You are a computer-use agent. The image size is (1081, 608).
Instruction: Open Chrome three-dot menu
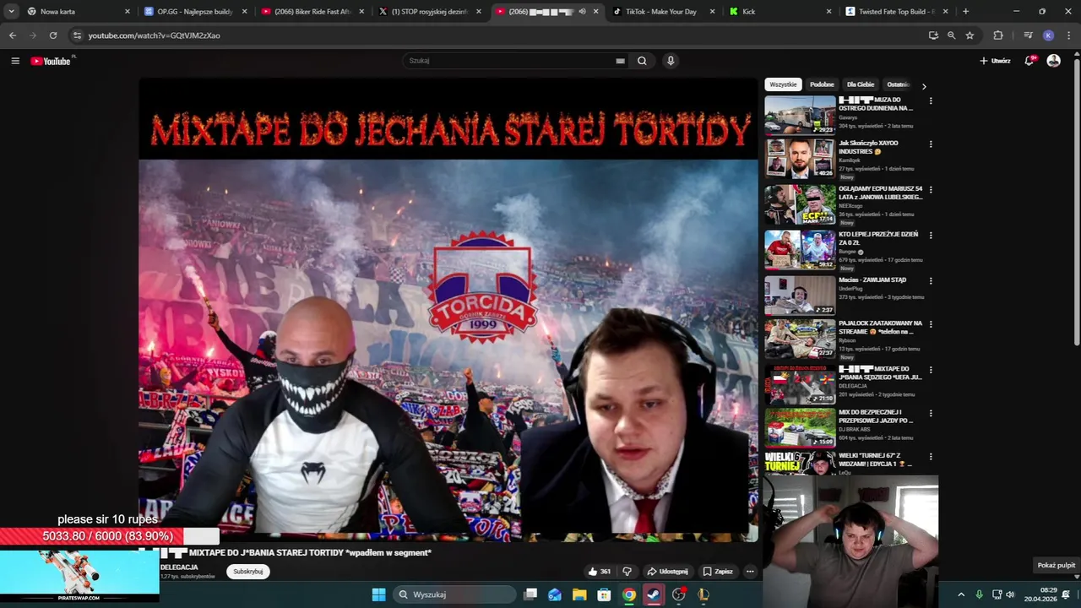1068,35
